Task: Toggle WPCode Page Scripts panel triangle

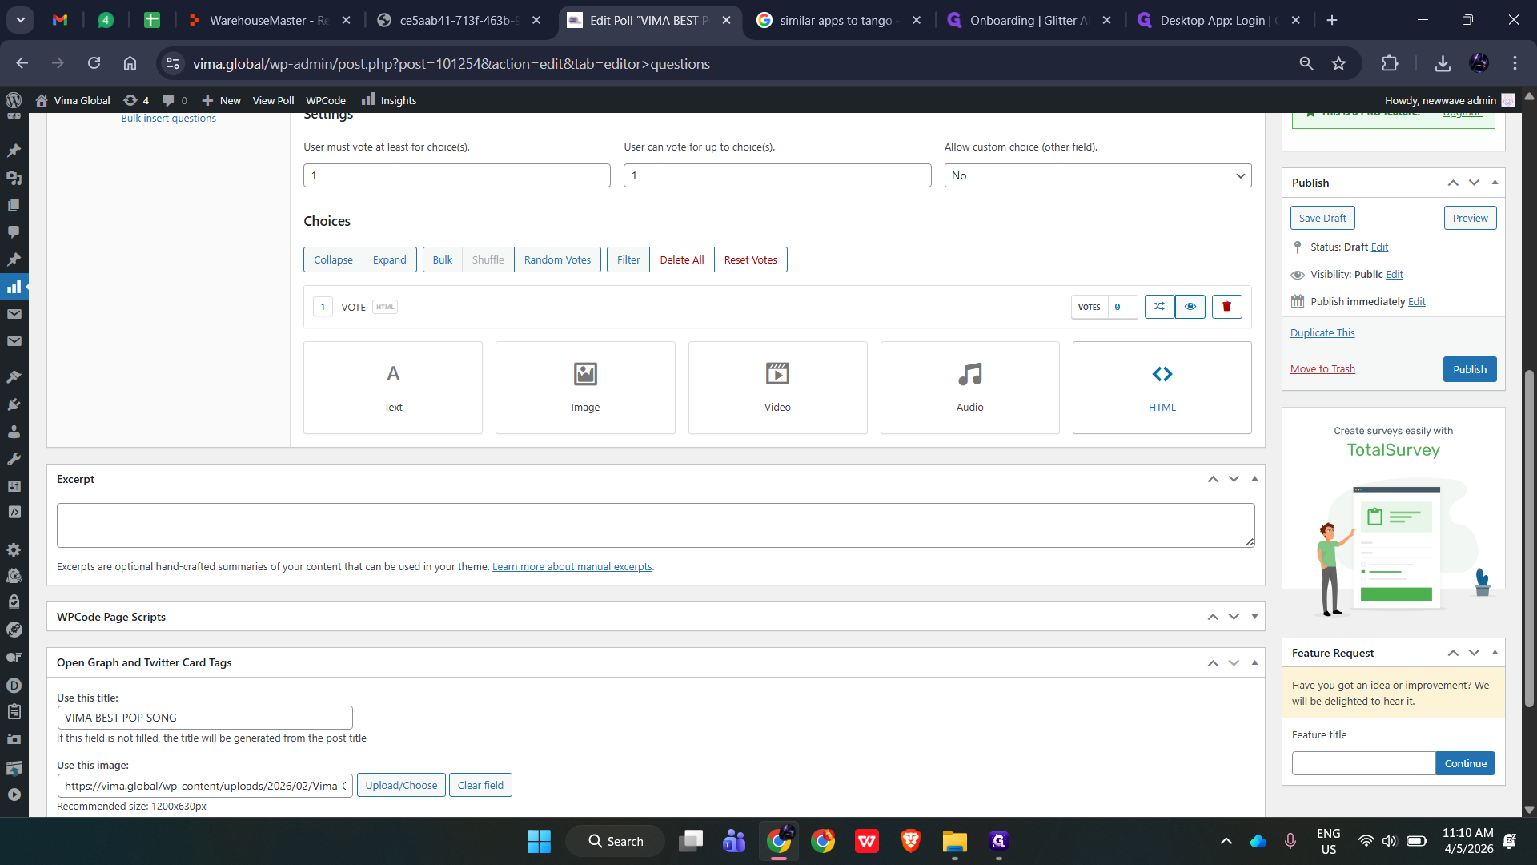Action: (1254, 617)
